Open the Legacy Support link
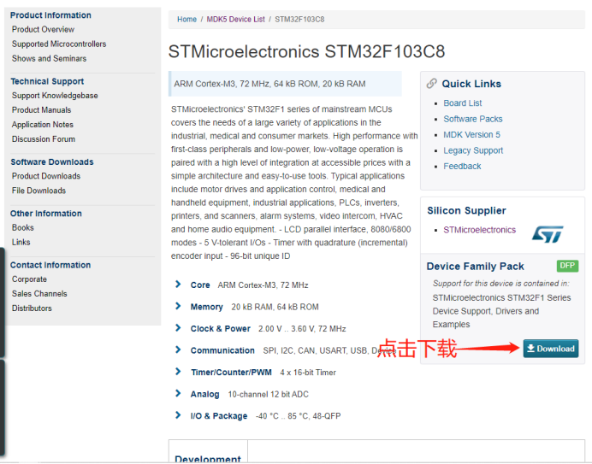Viewport: 592px width, 464px height. pos(473,150)
